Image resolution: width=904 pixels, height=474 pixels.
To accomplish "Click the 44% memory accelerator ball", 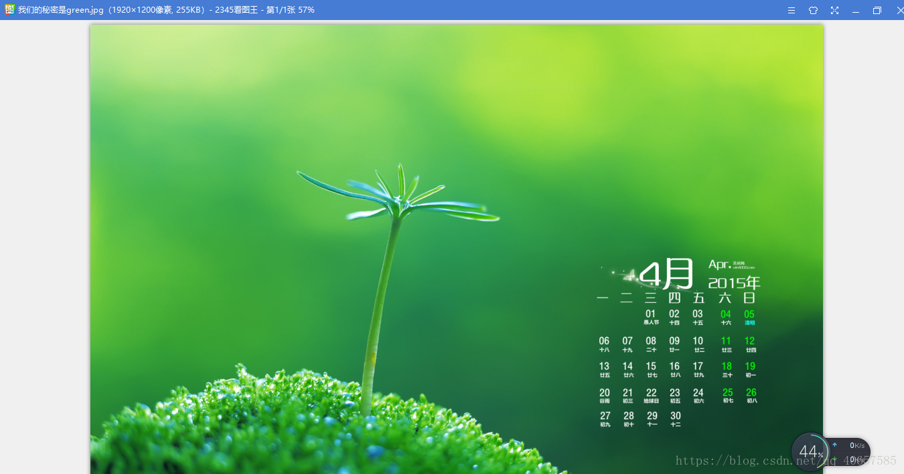I will (x=810, y=453).
